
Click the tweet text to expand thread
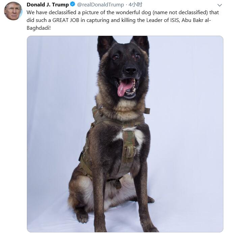123,20
